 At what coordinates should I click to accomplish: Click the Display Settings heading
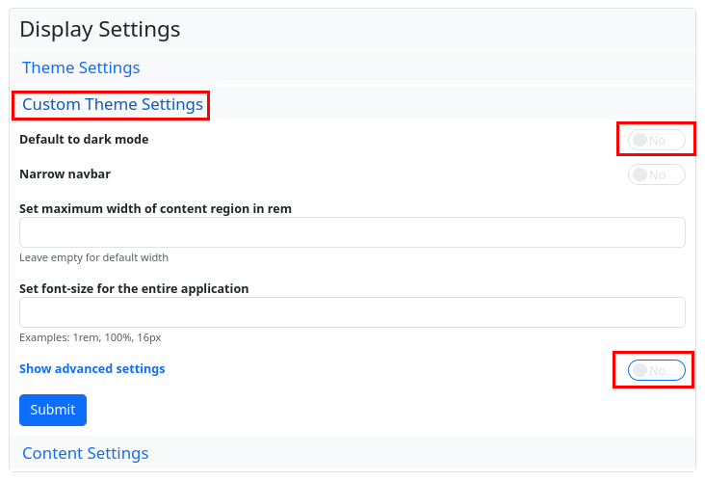coord(100,29)
